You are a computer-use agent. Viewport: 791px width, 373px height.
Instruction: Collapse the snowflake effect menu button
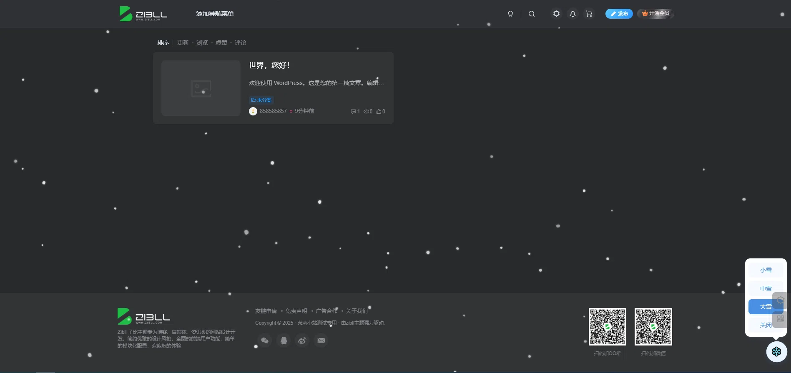coord(776,352)
